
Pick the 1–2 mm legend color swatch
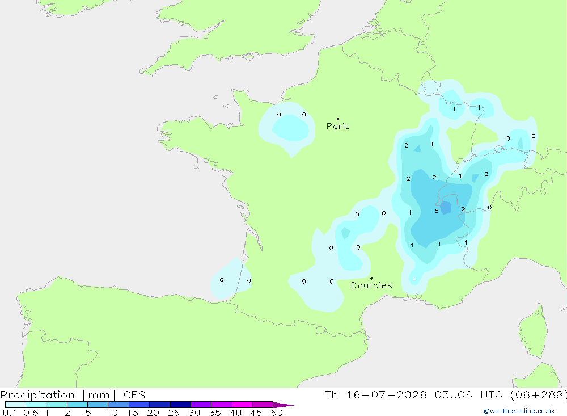click(57, 405)
